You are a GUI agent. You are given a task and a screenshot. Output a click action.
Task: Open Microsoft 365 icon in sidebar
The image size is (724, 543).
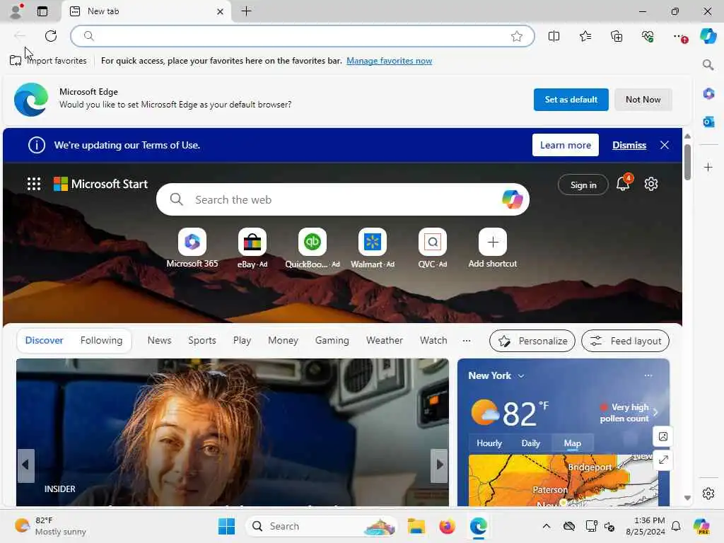[708, 94]
